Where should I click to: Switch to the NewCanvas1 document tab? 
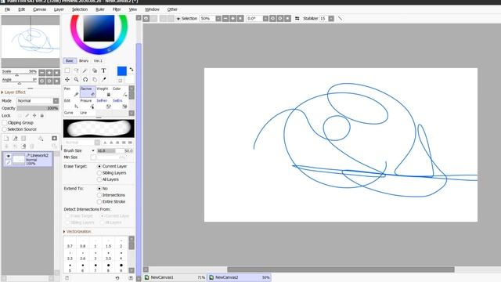pos(175,277)
